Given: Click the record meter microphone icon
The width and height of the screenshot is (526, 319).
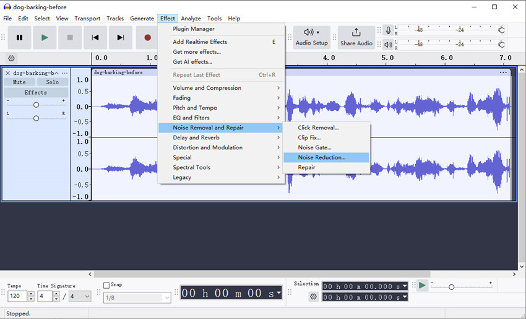Looking at the screenshot, I should (x=388, y=30).
